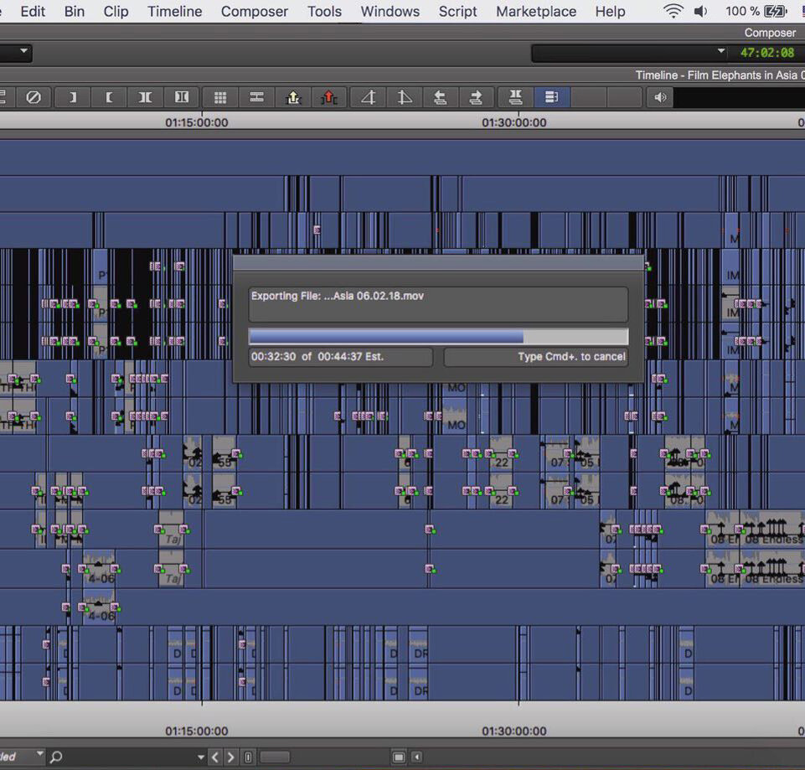The height and width of the screenshot is (770, 805).
Task: Click the Wi-Fi icon in the menu bar
Action: click(x=673, y=11)
